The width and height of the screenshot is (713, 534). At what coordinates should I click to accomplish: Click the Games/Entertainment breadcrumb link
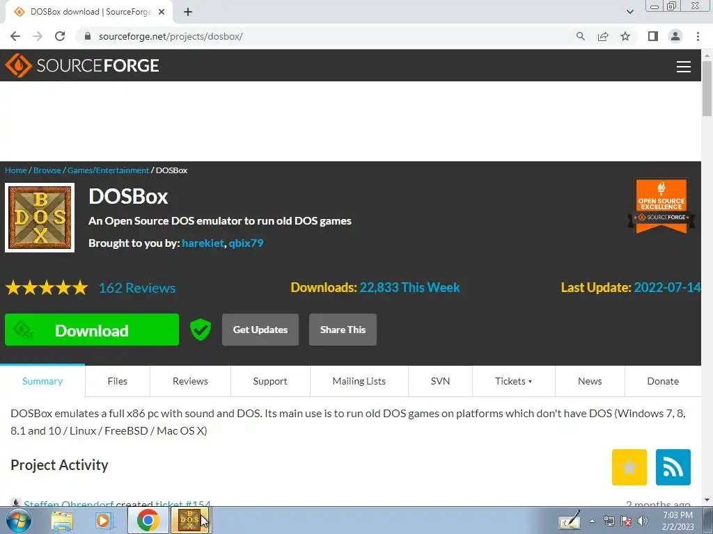tap(108, 170)
